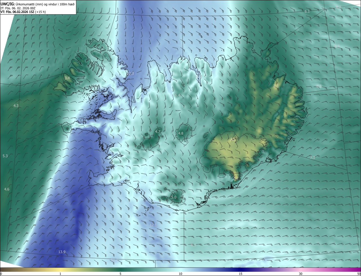361x276 pixels.
Task: Click the 6.4 value label
Action: (x=177, y=96)
